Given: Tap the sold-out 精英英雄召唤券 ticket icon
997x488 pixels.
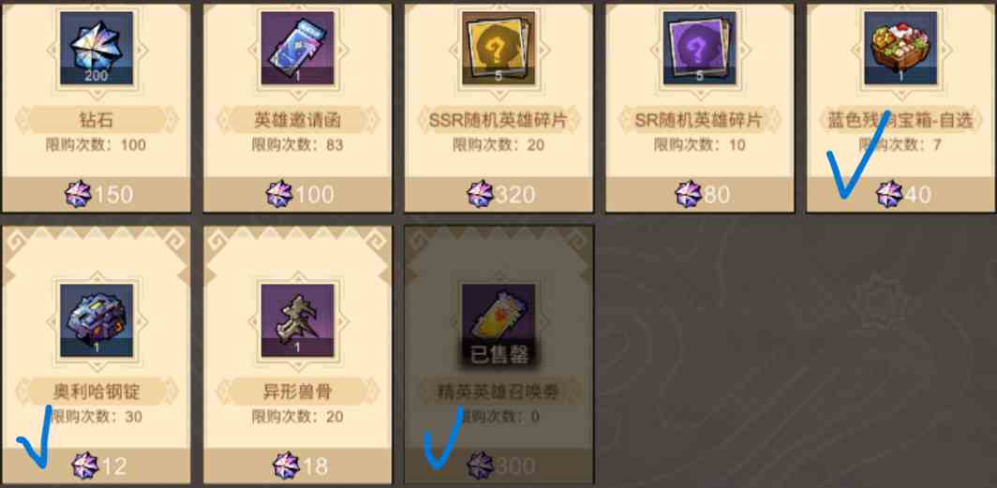Looking at the screenshot, I should click(x=498, y=320).
